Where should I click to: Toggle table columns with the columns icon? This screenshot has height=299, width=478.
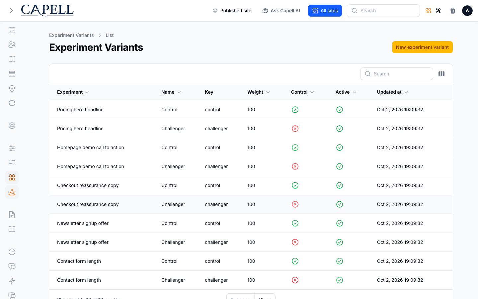click(x=441, y=74)
